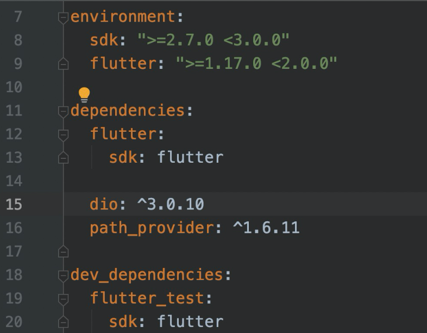Click fold end marker on line 17
The height and width of the screenshot is (333, 427).
click(x=64, y=251)
